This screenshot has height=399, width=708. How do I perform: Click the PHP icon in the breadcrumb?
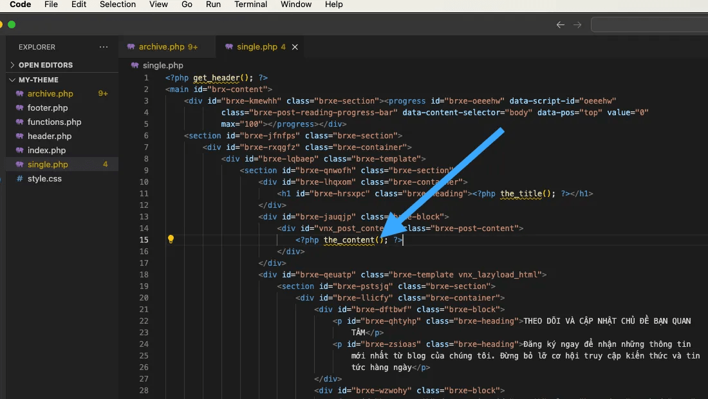135,66
